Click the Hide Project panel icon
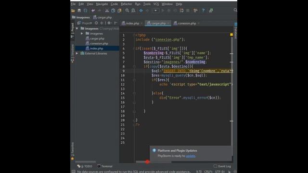Viewport: 308px width, 173px height. [x=116, y=23]
